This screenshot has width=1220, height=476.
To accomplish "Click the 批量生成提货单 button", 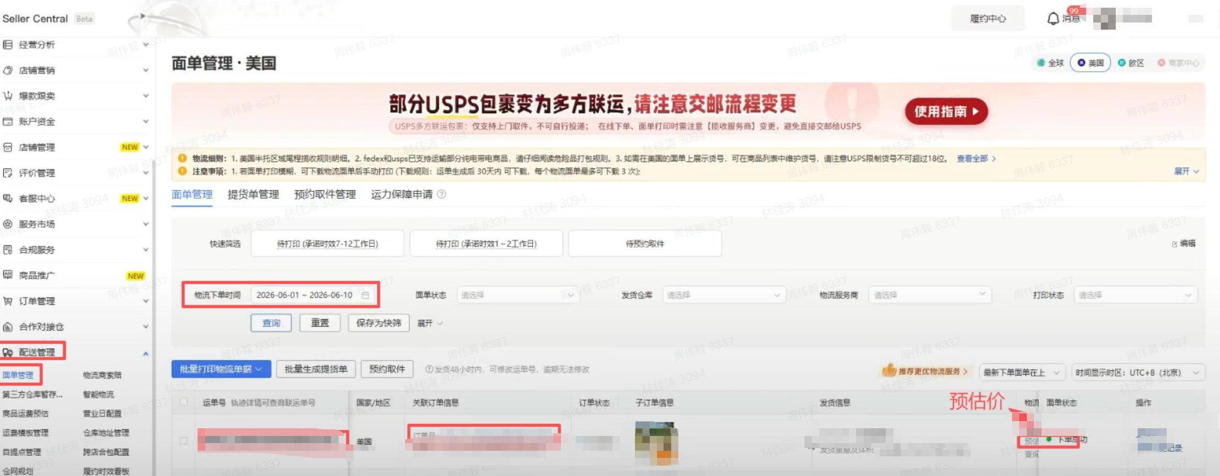I will pos(316,369).
